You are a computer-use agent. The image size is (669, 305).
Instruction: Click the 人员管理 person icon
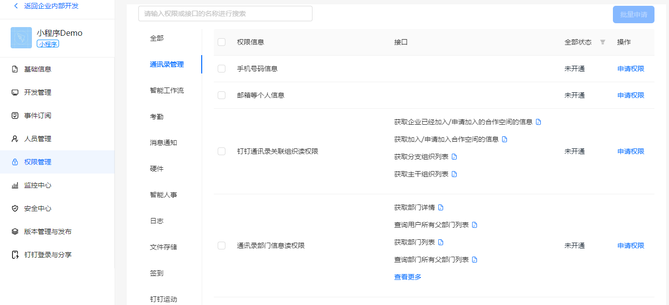coord(15,139)
